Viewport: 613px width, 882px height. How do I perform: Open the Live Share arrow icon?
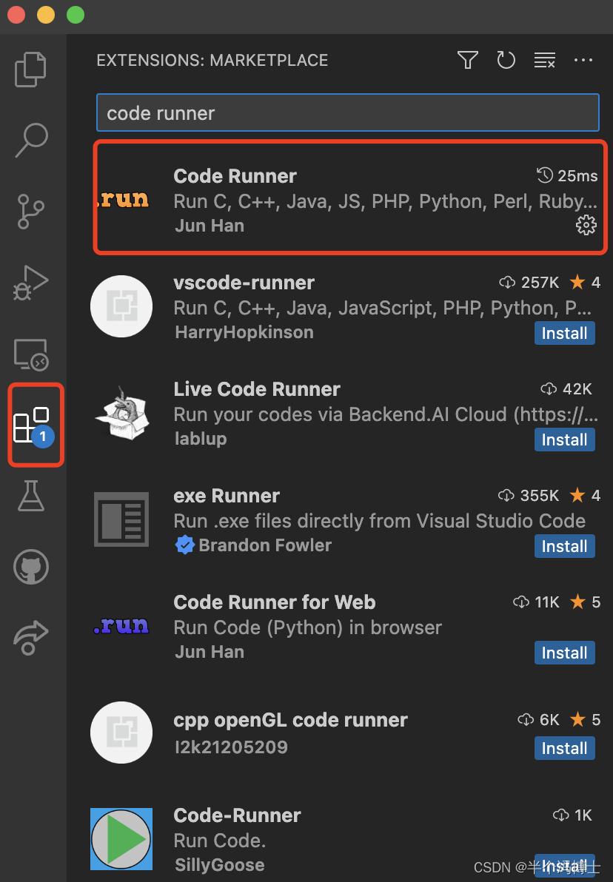(31, 638)
